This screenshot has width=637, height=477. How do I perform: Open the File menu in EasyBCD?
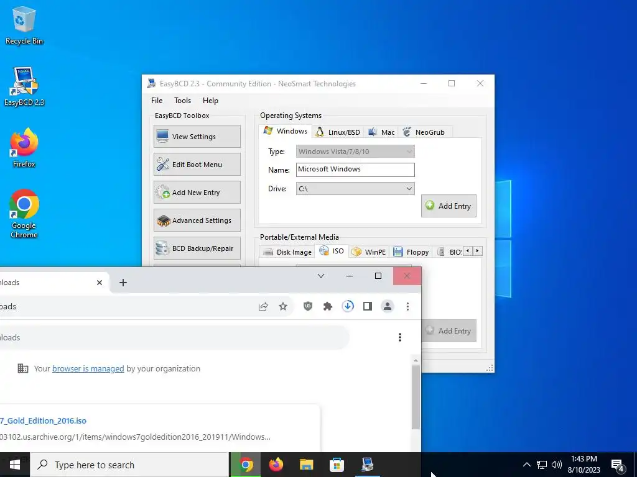[x=157, y=101]
